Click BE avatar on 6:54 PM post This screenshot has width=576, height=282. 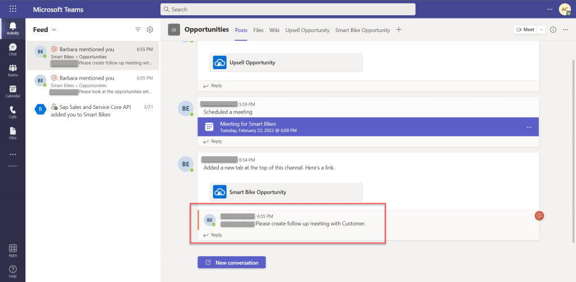(x=186, y=164)
